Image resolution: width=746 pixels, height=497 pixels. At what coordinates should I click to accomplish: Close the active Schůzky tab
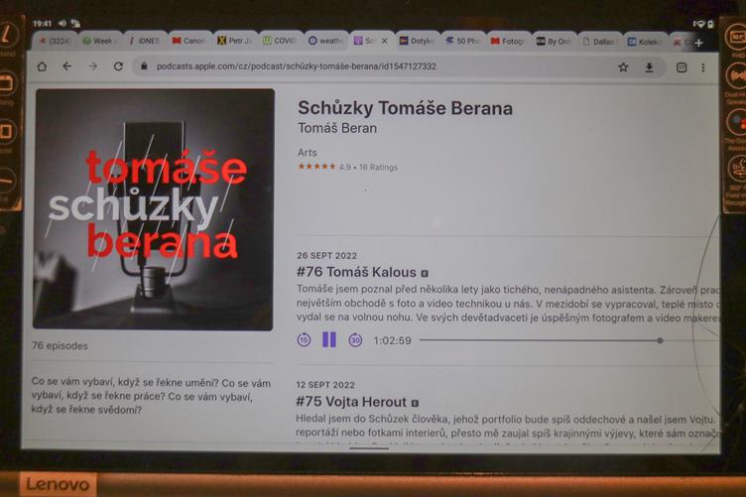385,41
